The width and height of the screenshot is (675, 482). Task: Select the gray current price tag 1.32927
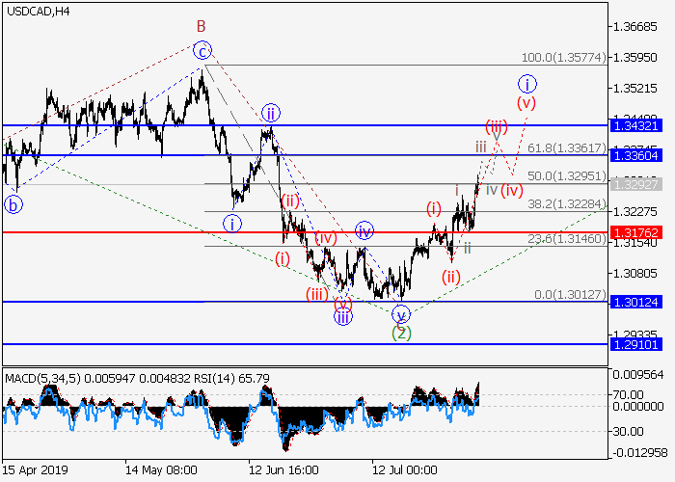coord(634,184)
